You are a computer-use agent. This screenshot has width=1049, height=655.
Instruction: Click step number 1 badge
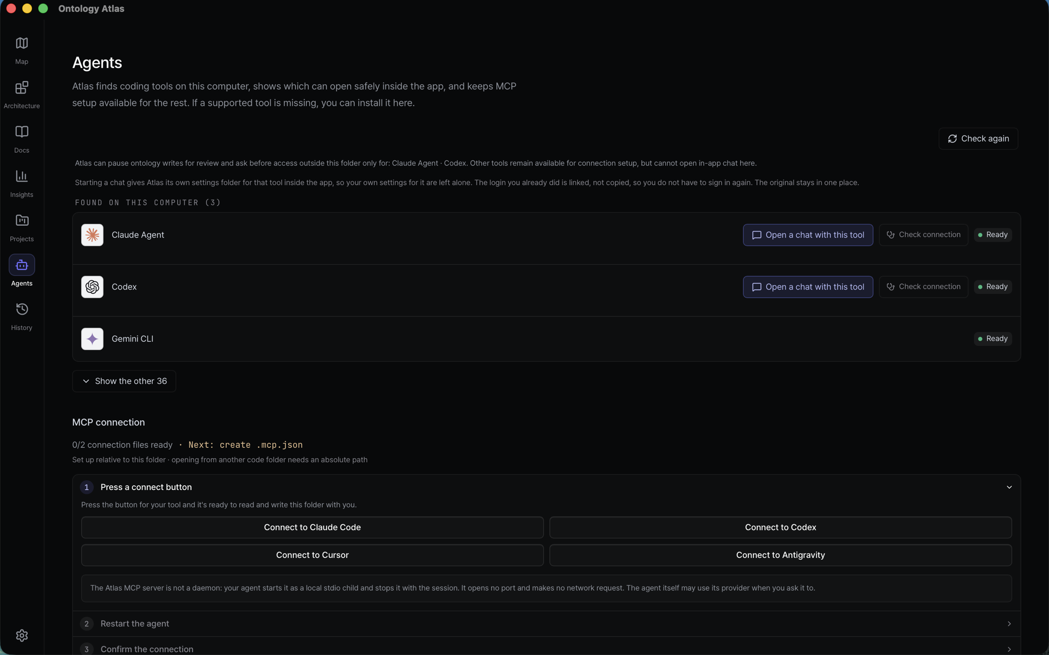[x=86, y=487]
